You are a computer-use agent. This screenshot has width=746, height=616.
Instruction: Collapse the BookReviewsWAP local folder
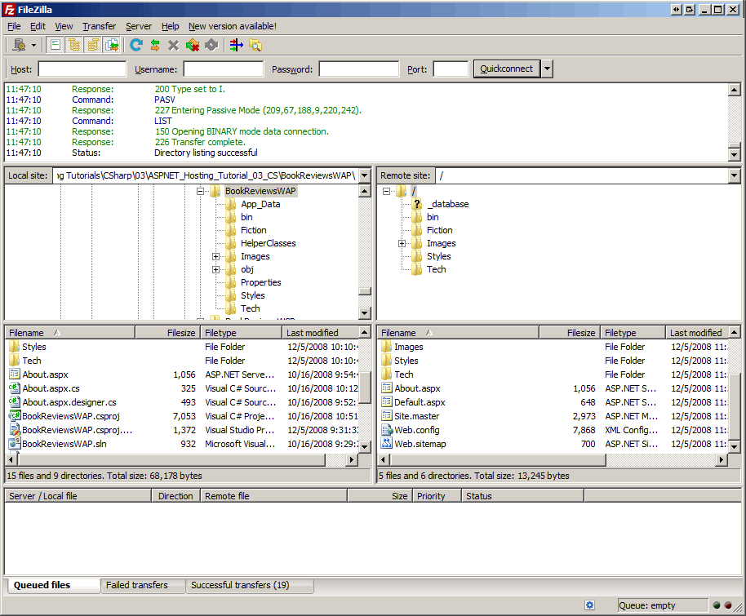pos(201,190)
